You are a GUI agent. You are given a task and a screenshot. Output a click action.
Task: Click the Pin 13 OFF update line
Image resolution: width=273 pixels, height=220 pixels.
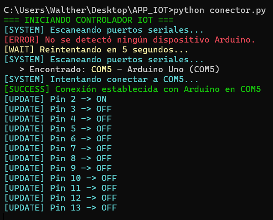pos(60,208)
